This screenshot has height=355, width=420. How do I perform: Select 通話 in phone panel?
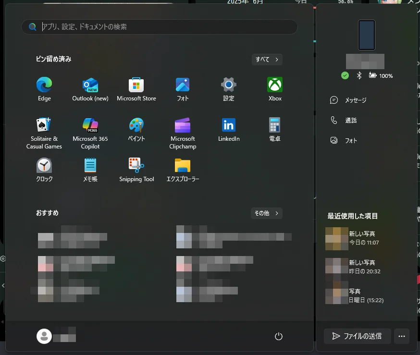pos(350,121)
